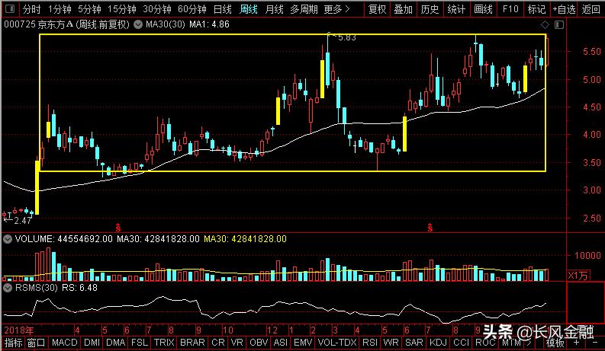This screenshot has height=351, width=605.
Task: Click the yellow MA30: 42841828.00 volume label
Action: [245, 239]
